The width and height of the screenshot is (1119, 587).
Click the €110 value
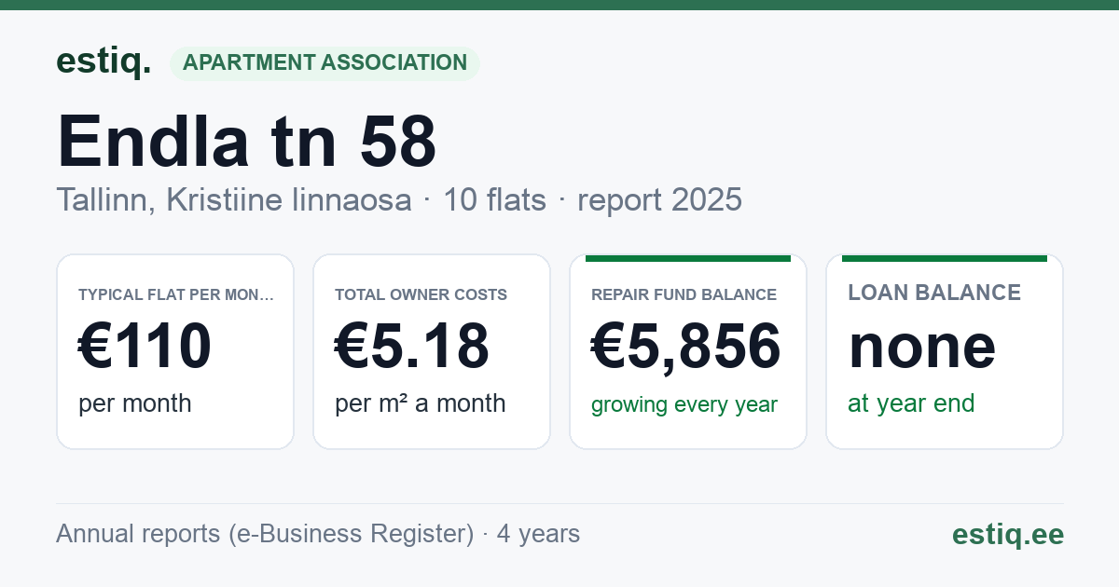(x=145, y=346)
